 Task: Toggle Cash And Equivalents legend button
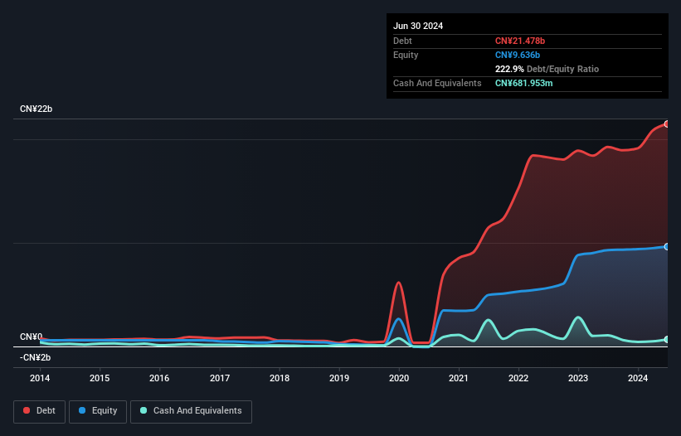(x=191, y=411)
